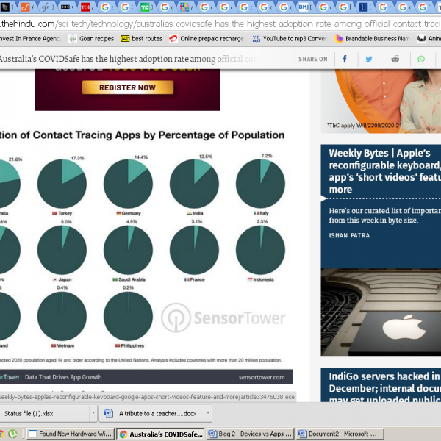The width and height of the screenshot is (441, 441).
Task: Click the Indonesia 2.3% pie chart
Action: [260, 250]
